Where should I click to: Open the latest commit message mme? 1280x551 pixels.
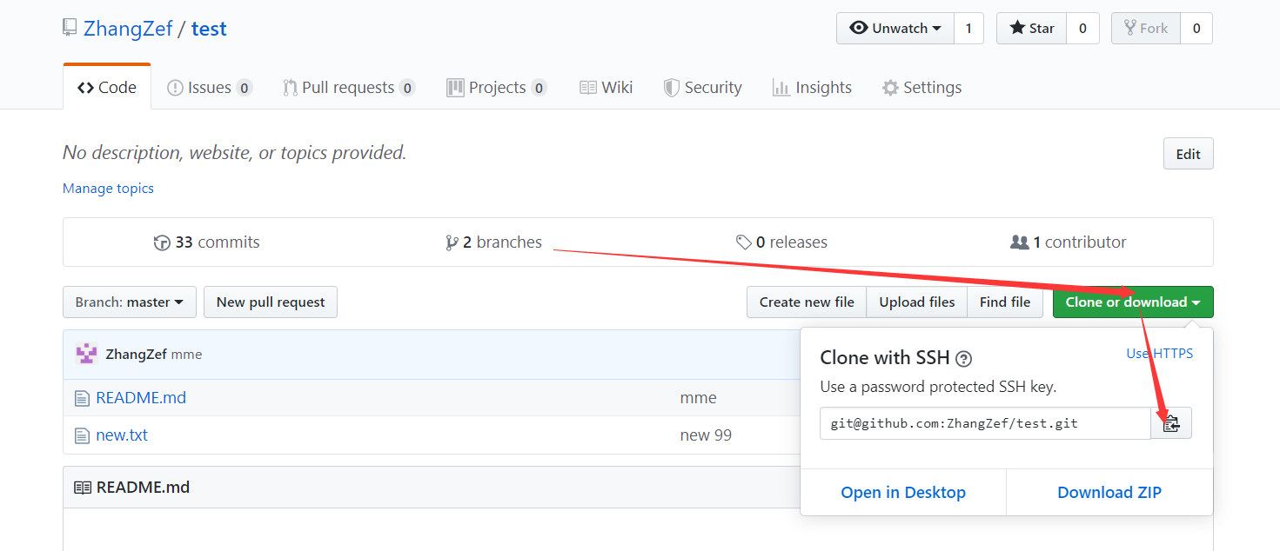[186, 354]
